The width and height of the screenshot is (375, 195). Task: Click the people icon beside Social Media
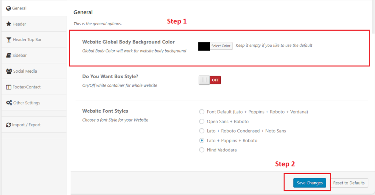click(x=9, y=71)
